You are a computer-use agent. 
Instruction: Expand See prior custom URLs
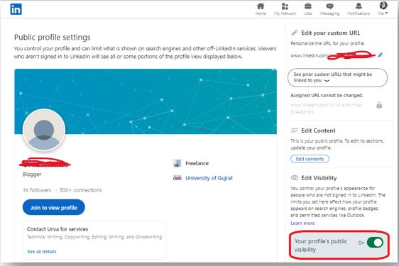pyautogui.click(x=337, y=77)
